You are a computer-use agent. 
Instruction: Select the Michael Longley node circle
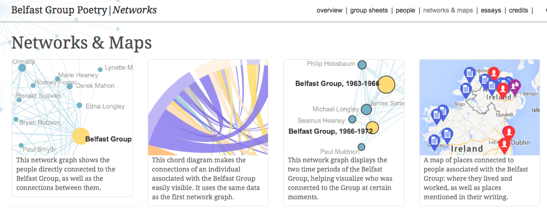tap(366, 110)
